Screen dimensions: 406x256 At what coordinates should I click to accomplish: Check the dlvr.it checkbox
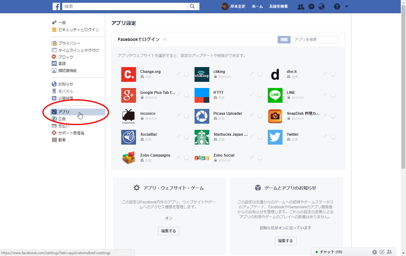tap(333, 74)
